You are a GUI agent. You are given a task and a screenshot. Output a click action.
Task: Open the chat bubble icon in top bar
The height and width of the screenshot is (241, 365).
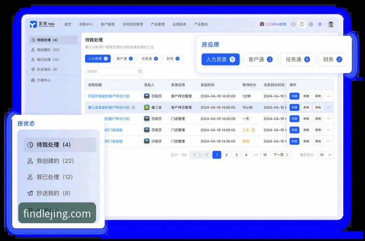(294, 24)
